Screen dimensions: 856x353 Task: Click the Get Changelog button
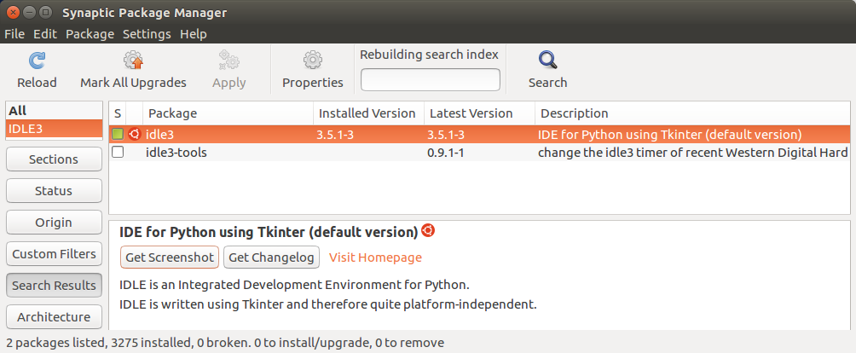[x=271, y=258]
